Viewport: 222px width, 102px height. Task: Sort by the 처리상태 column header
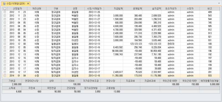coord(37,9)
